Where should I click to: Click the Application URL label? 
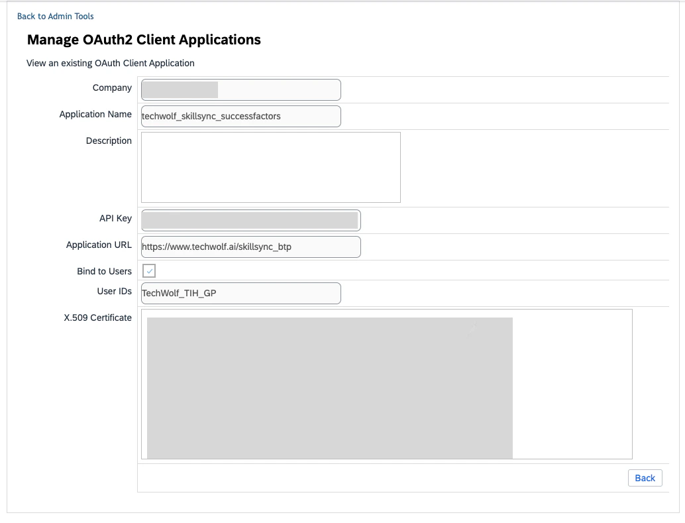tap(98, 245)
